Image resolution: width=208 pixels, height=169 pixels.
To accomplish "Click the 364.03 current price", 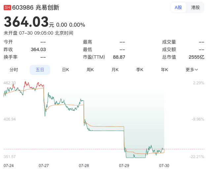I will (x=26, y=22).
